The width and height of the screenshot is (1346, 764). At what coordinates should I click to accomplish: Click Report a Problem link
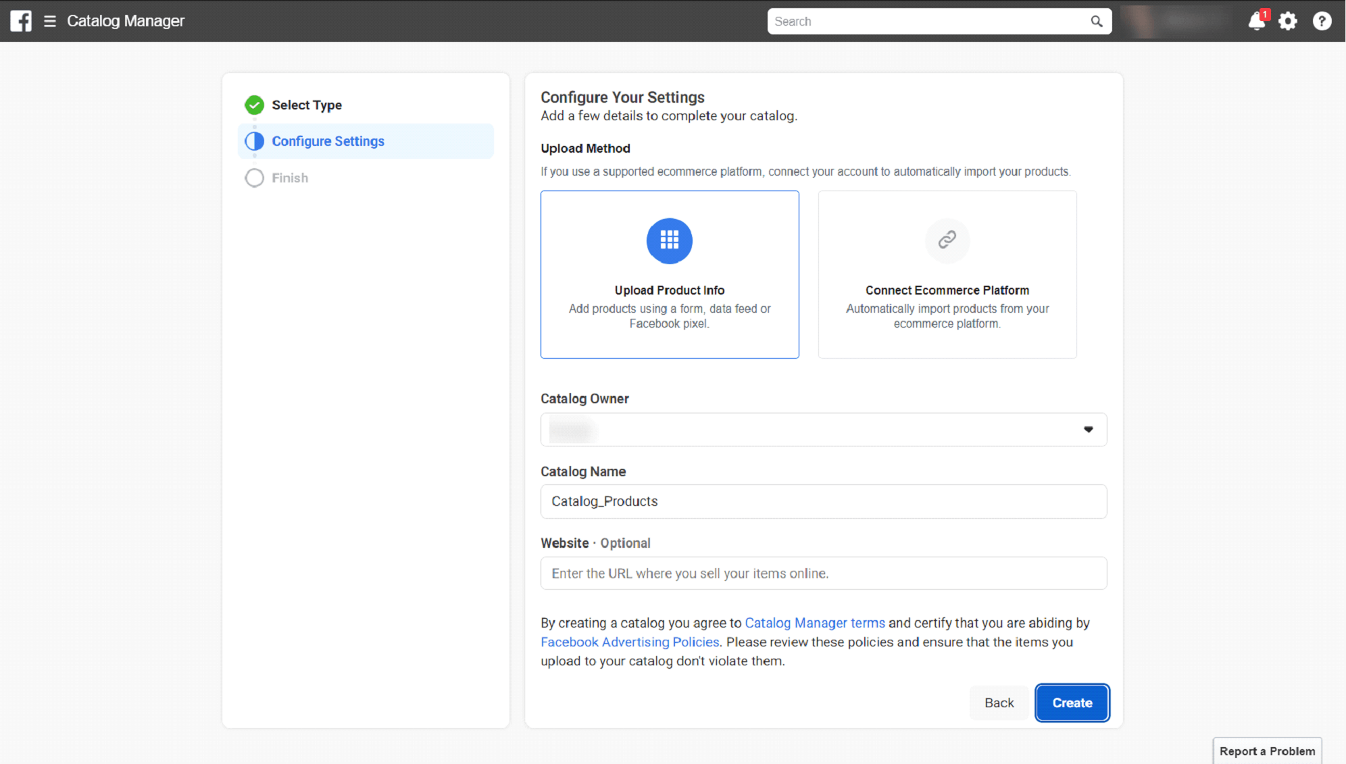tap(1268, 750)
